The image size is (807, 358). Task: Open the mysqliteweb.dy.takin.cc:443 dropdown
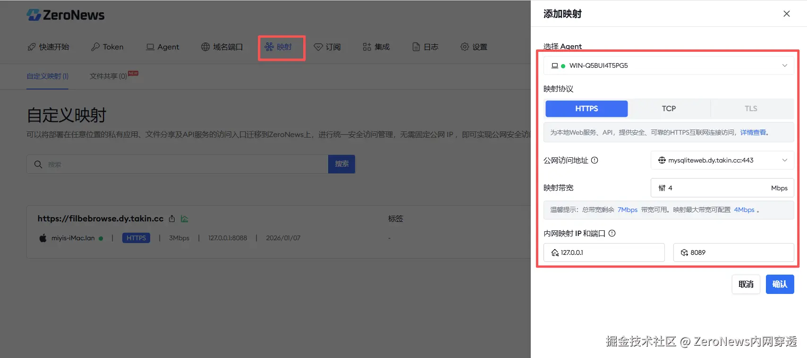(x=722, y=160)
